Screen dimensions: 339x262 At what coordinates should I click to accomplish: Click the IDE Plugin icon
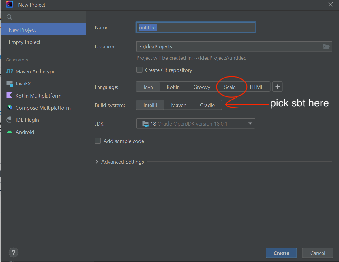[10, 119]
